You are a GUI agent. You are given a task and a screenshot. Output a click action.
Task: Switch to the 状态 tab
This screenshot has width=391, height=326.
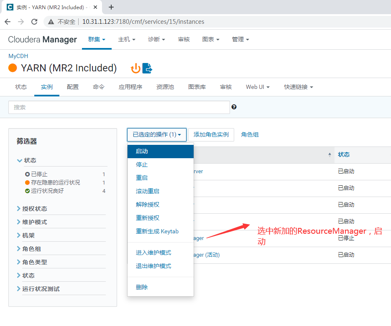[x=21, y=87]
